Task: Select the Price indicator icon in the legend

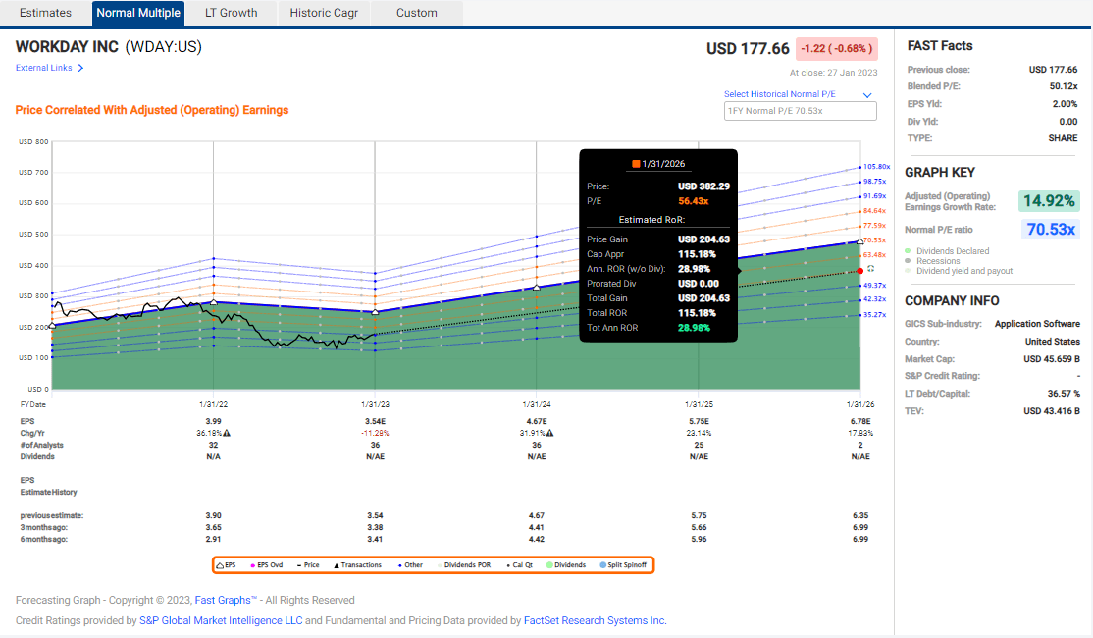Action: [x=299, y=564]
